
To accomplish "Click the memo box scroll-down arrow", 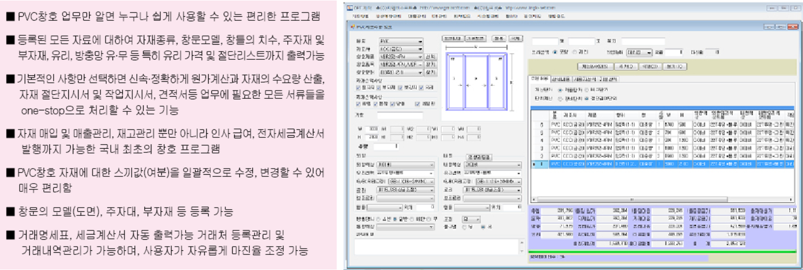I will [x=521, y=252].
